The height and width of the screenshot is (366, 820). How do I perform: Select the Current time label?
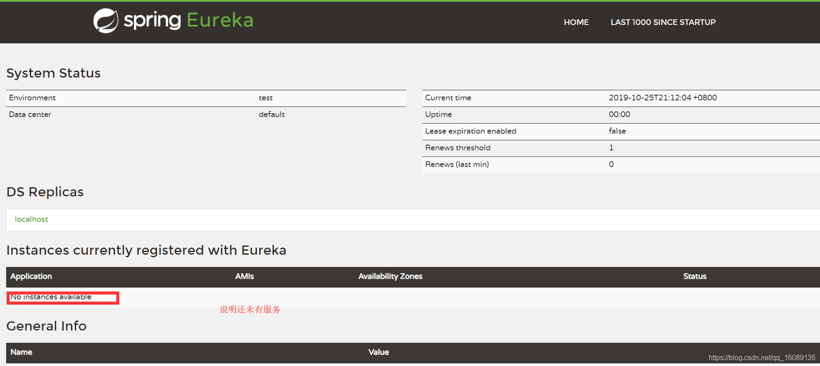click(448, 98)
